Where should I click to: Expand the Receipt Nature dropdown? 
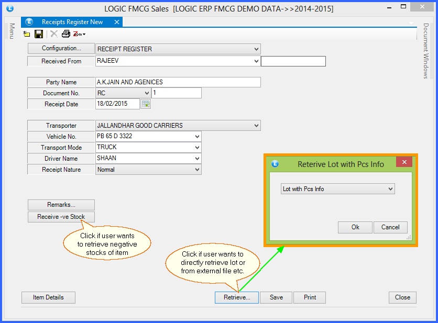(197, 170)
